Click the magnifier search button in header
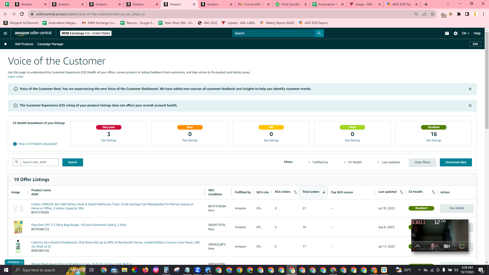Screen dimensions: 489x275 [x=319, y=33]
